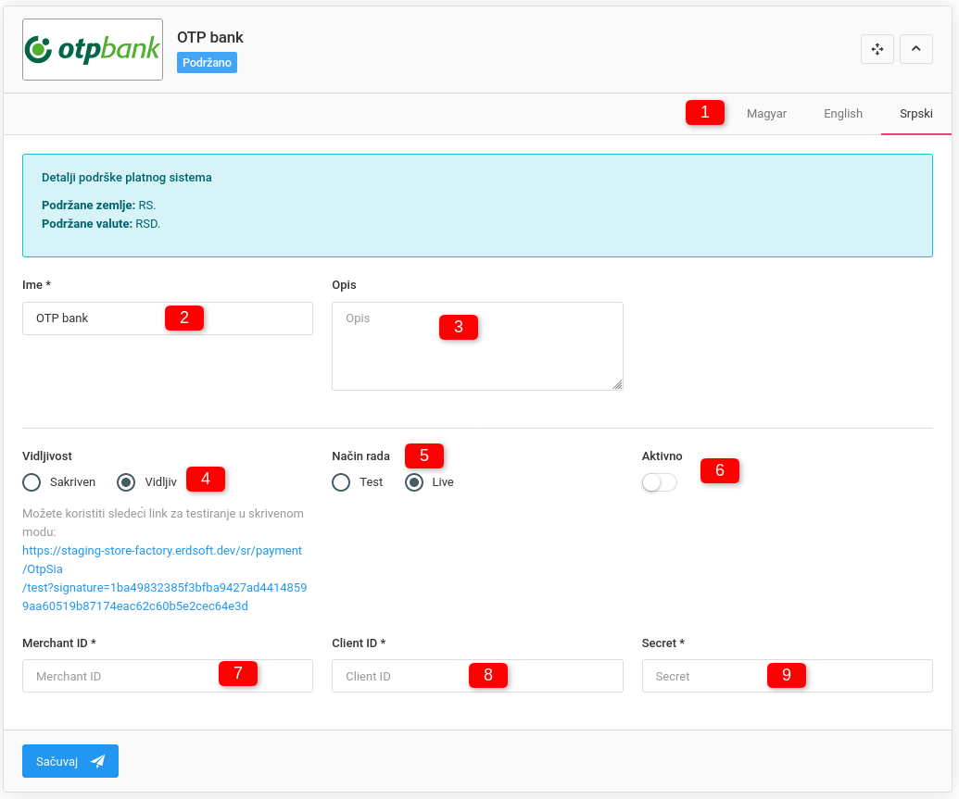Collapse the OTP bank panel

click(x=915, y=49)
